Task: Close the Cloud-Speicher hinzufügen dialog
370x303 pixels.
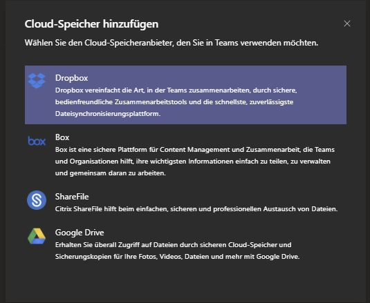Action: pyautogui.click(x=347, y=23)
